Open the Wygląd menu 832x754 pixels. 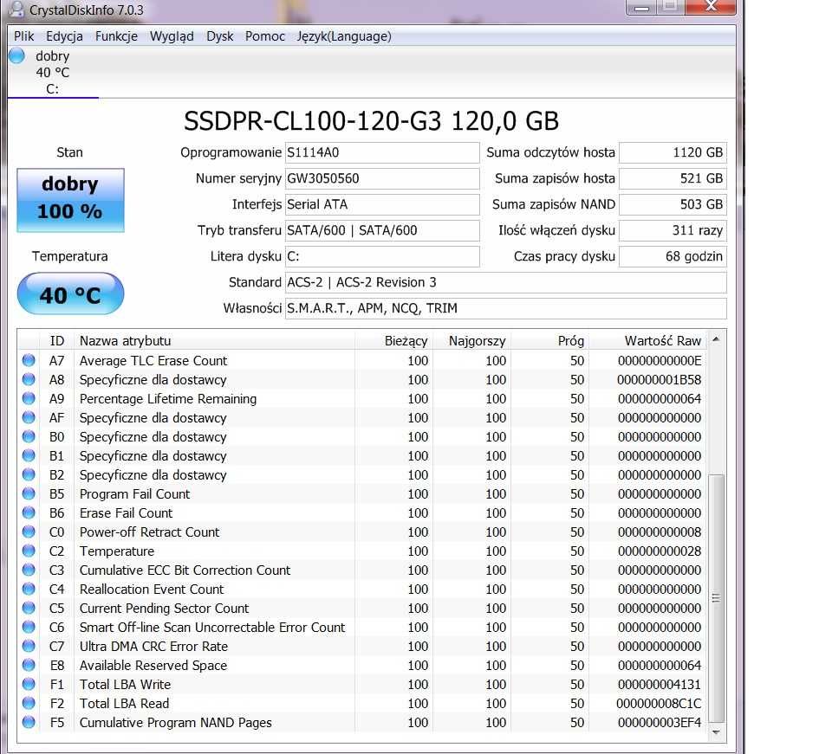[x=172, y=36]
